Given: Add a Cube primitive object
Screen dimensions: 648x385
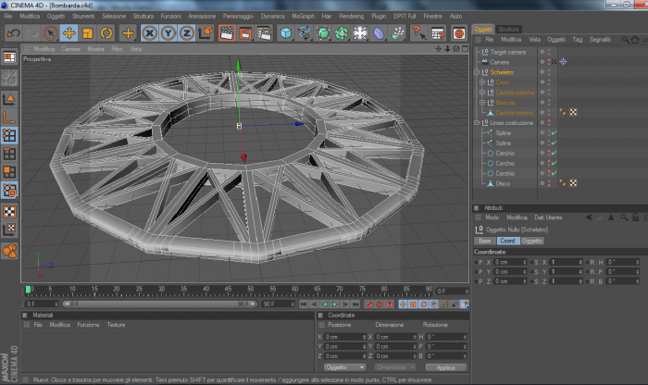Looking at the screenshot, I should click(x=285, y=33).
